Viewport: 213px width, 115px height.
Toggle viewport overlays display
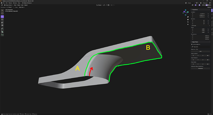pyautogui.click(x=199, y=5)
